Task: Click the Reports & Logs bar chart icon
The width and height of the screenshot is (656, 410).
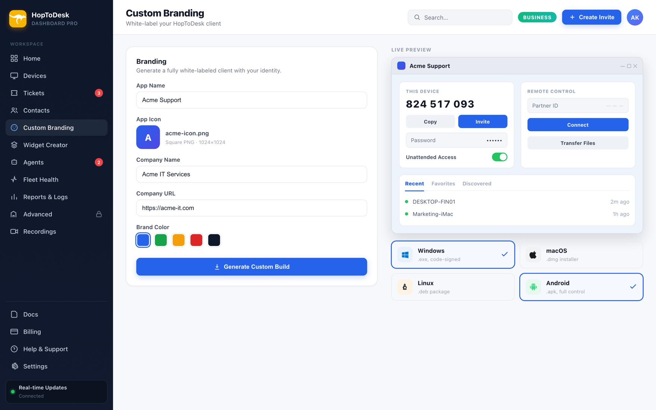Action: (14, 197)
